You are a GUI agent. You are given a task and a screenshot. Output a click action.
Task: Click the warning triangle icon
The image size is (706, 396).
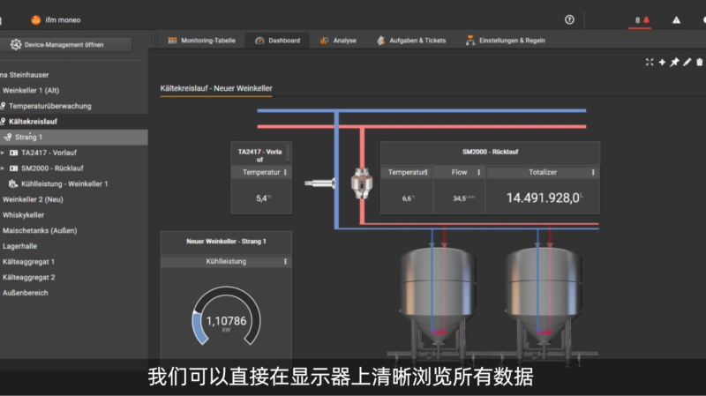[676, 20]
